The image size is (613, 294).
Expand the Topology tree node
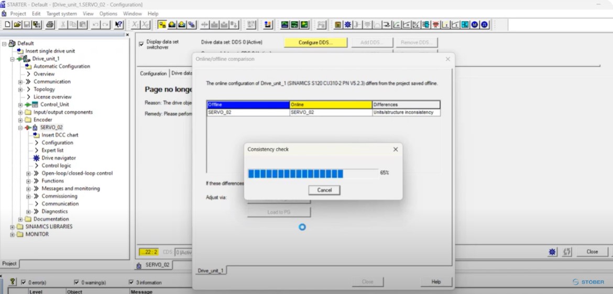pyautogui.click(x=20, y=90)
